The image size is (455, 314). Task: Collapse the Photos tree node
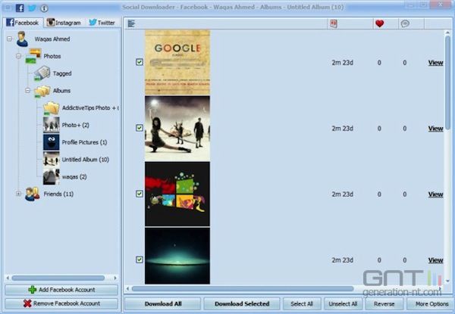pyautogui.click(x=18, y=56)
